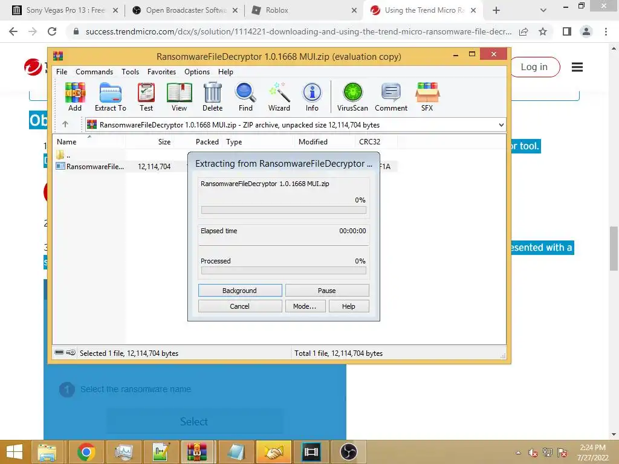Sort by the CRC32 column header
This screenshot has width=619, height=464.
[376, 141]
